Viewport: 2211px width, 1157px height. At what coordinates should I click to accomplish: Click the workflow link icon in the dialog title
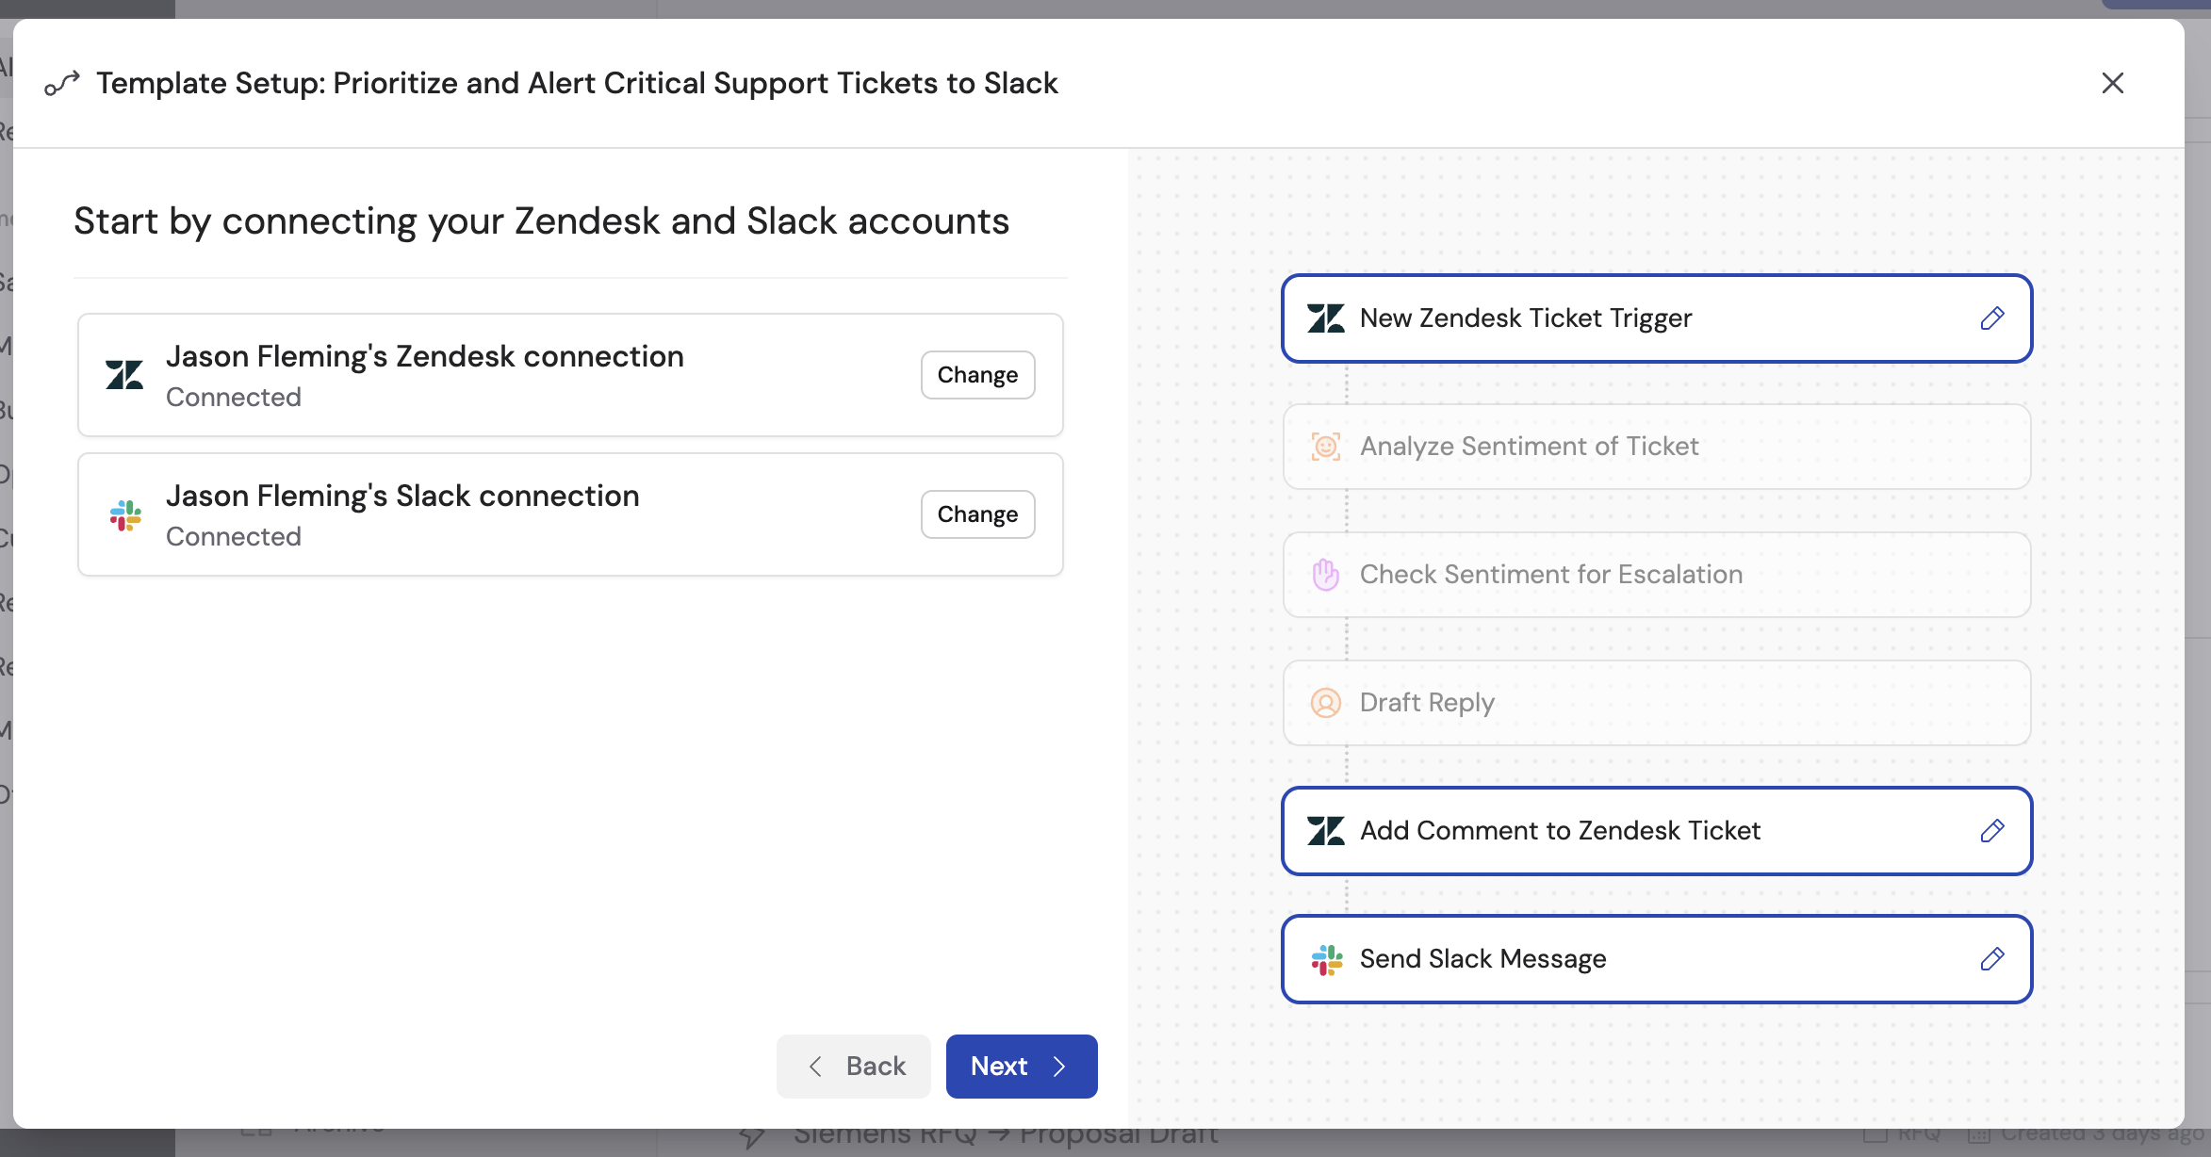click(x=60, y=83)
